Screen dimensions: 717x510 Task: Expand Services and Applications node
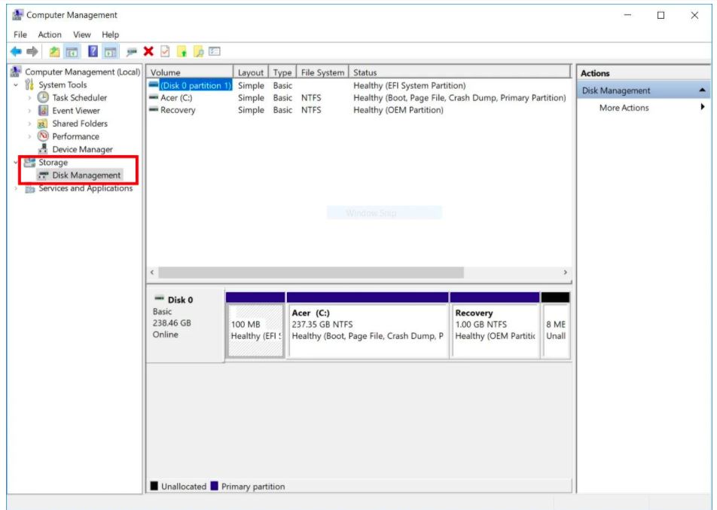[17, 188]
